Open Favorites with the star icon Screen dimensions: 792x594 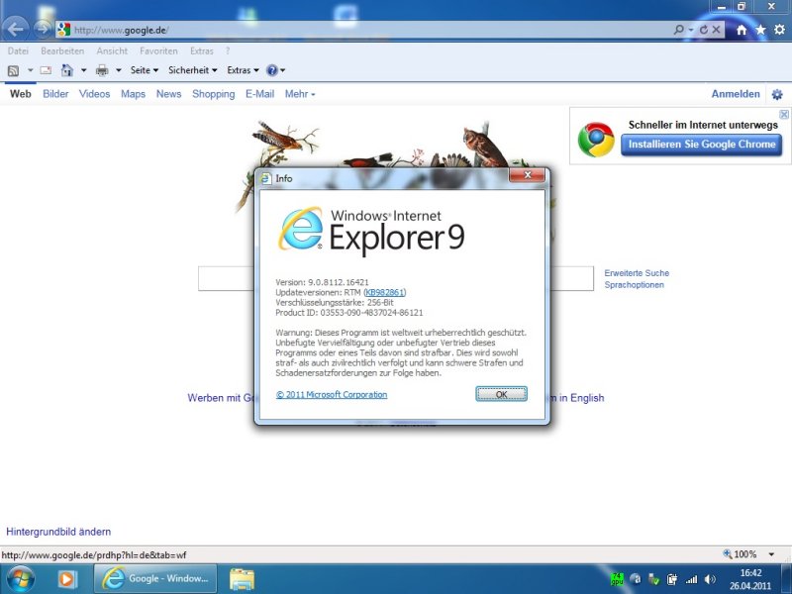(x=760, y=31)
